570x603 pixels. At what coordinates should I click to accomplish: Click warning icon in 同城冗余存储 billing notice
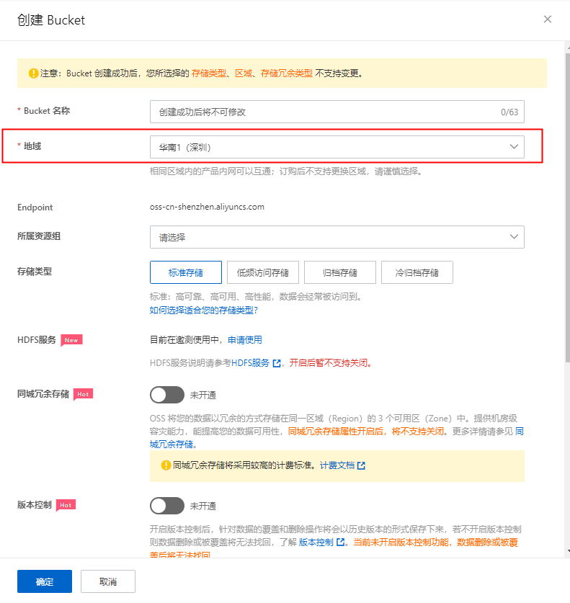(x=166, y=465)
